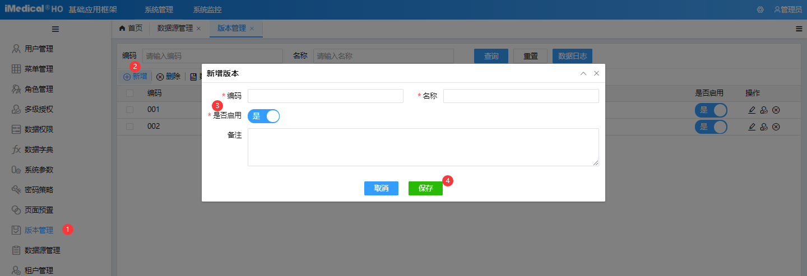Click the 名称 search input field
This screenshot has height=276, width=807.
tap(383, 56)
